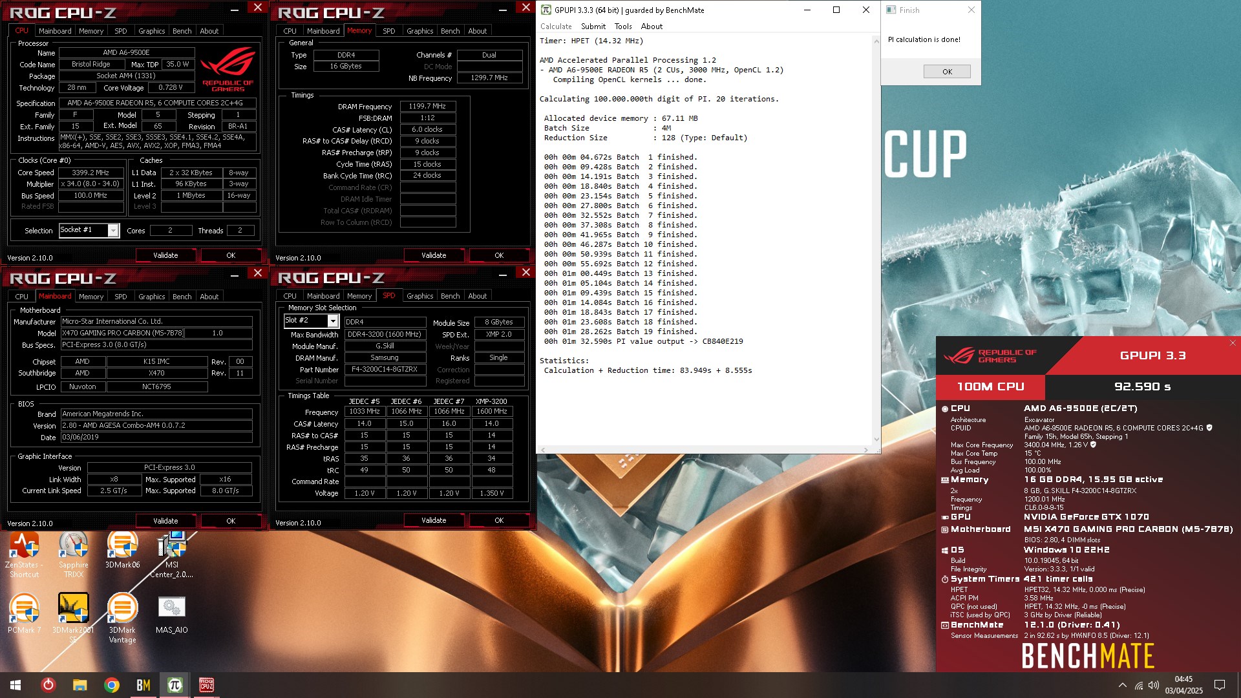Click OK in Memory tab window
The width and height of the screenshot is (1241, 698).
click(x=499, y=256)
